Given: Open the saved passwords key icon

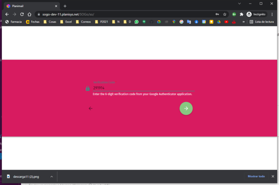Looking at the screenshot, I should pos(217,14).
